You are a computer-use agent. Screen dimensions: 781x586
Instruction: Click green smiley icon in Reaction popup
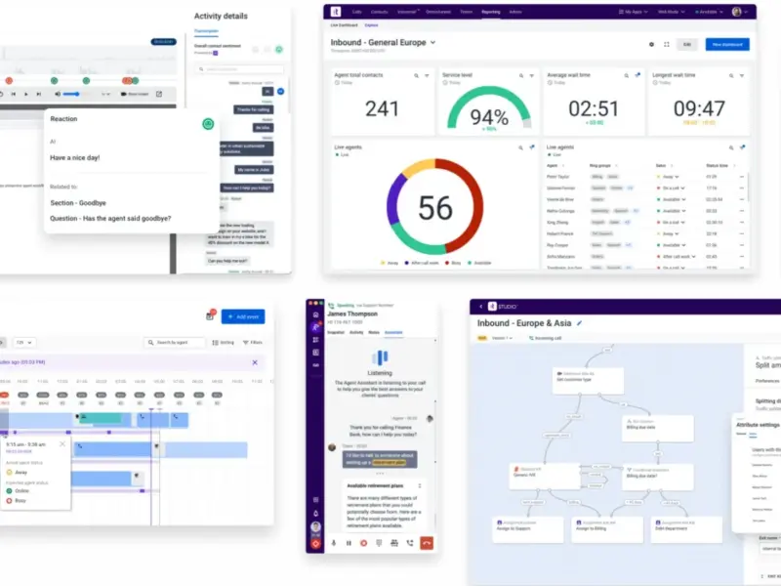(x=208, y=124)
